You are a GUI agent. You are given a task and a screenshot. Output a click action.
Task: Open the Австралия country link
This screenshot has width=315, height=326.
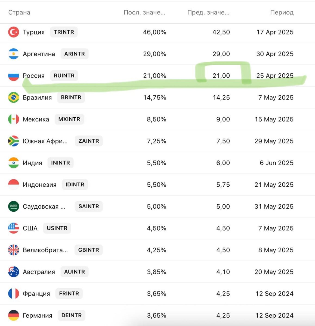click(39, 272)
